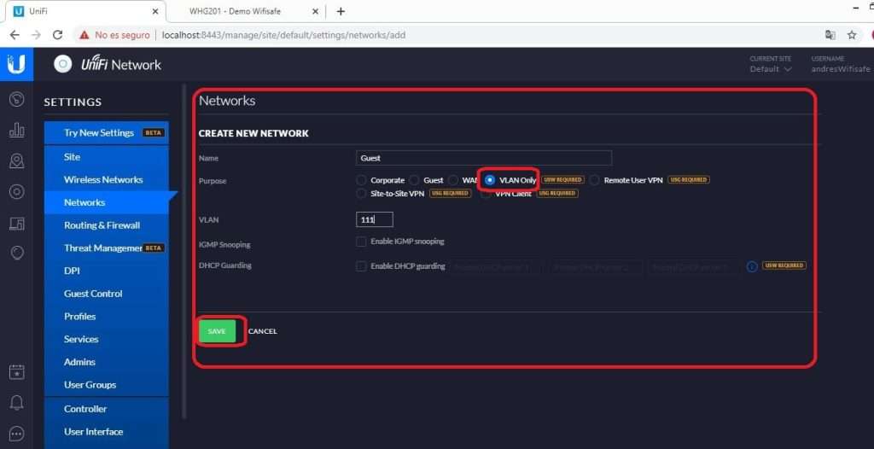Click Cancel to discard new network

pyautogui.click(x=263, y=331)
